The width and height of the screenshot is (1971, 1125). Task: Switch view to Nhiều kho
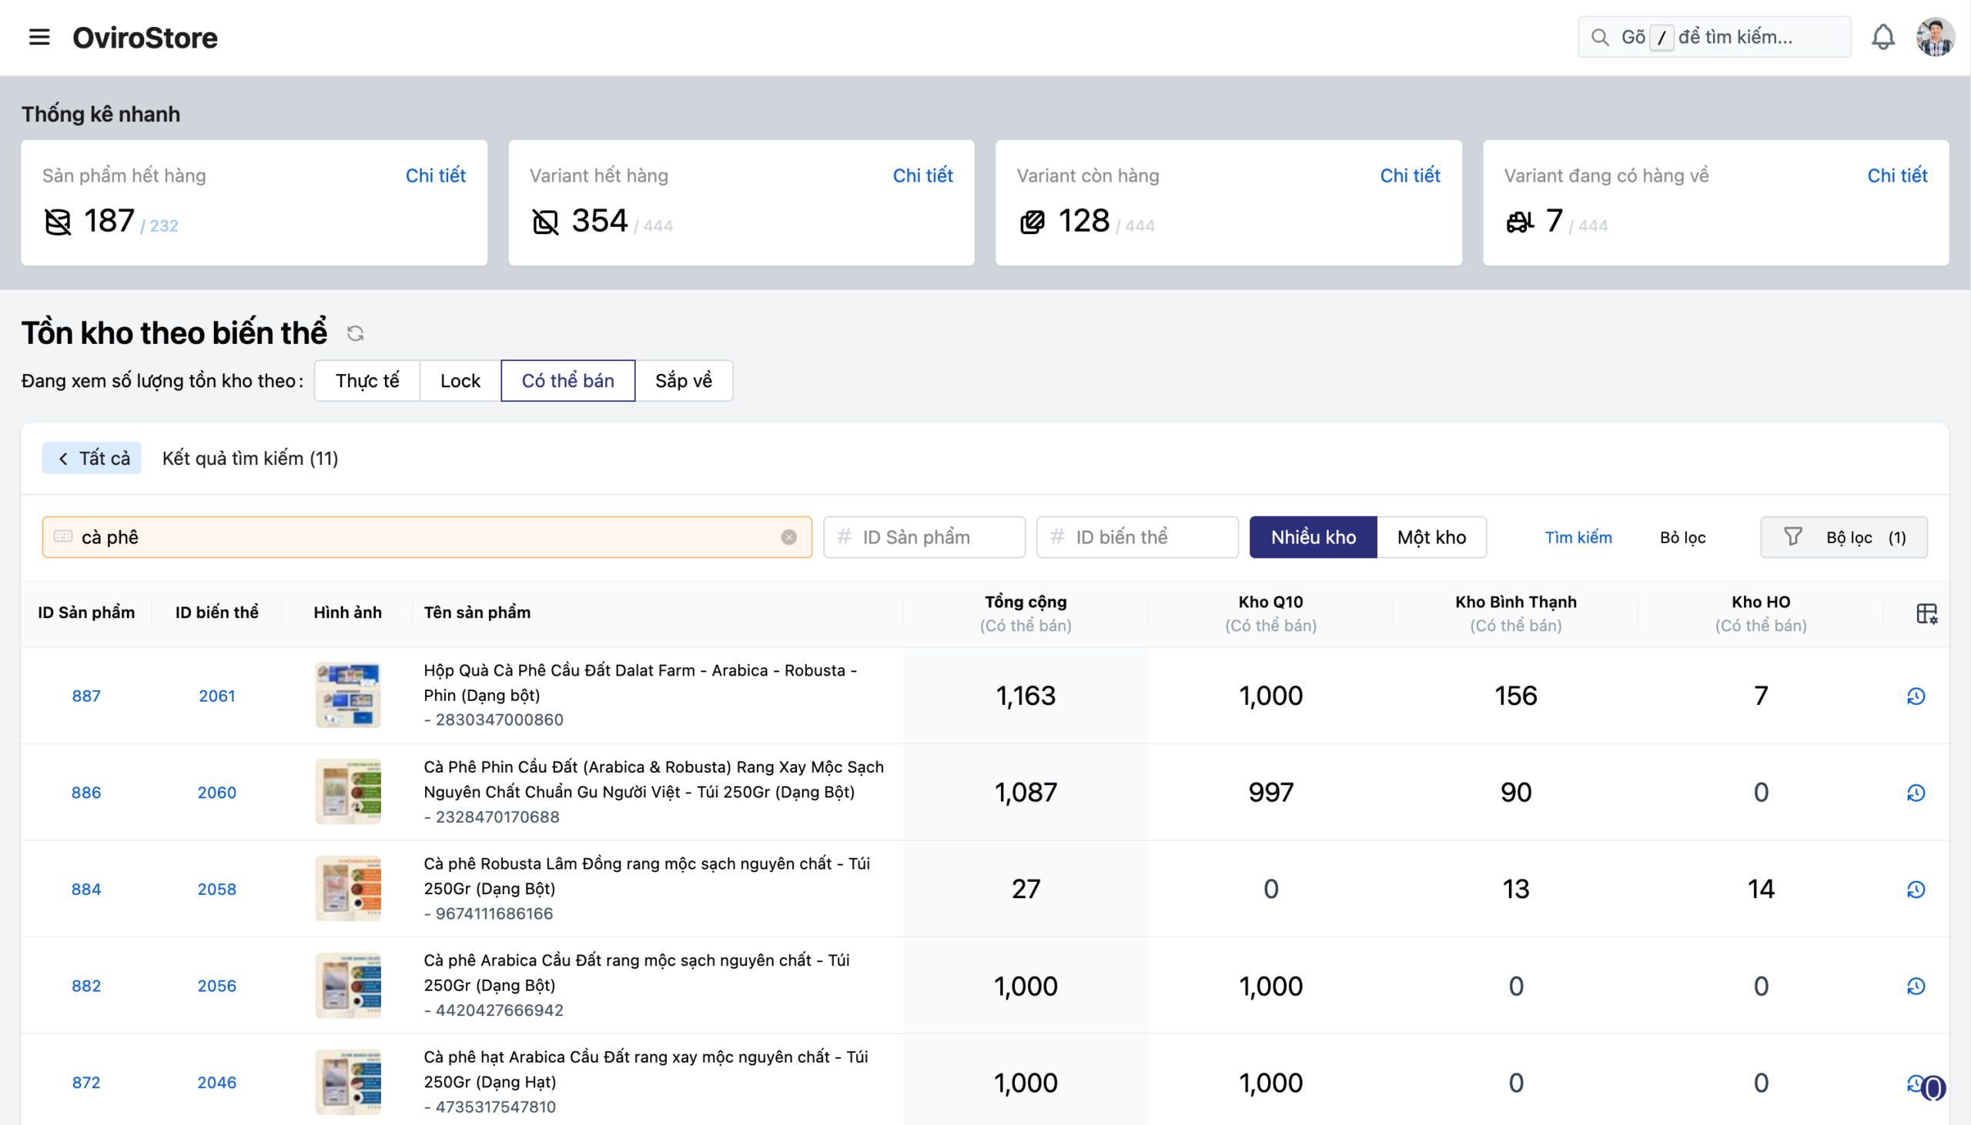(1313, 537)
